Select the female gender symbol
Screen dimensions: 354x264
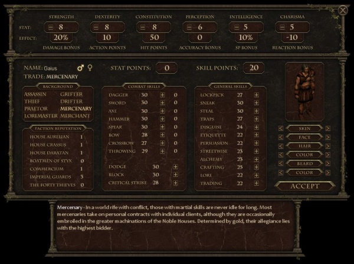point(90,68)
